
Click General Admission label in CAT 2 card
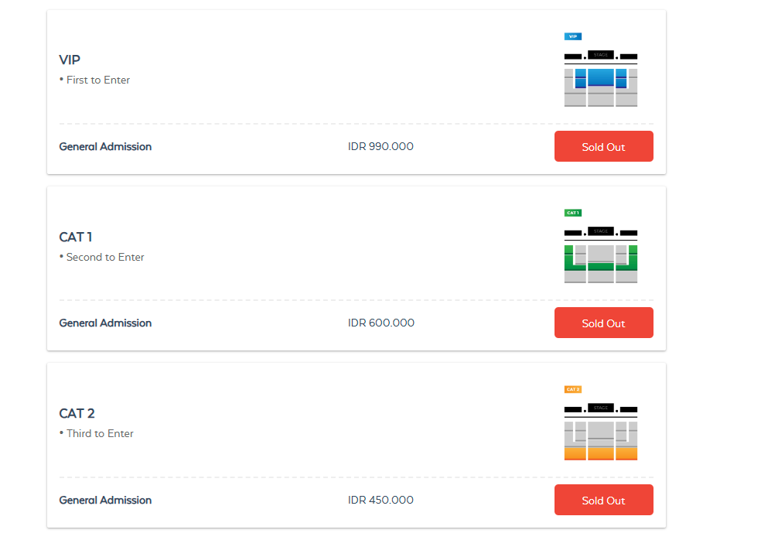tap(105, 501)
